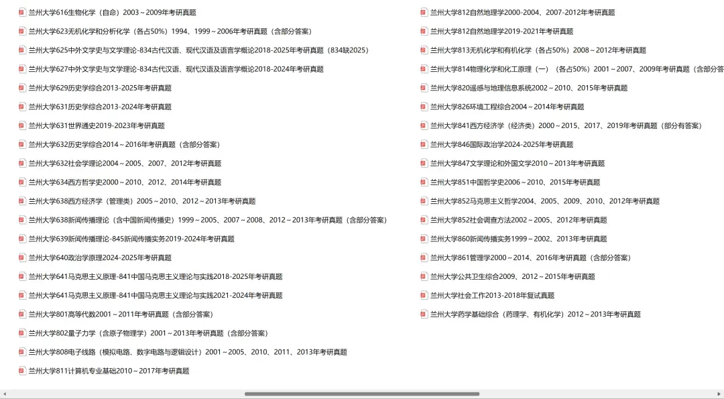Viewport: 724px width, 399px height.
Task: Click the PDF icon beside 兰州大学860新闻传播实务
Action: [424, 239]
